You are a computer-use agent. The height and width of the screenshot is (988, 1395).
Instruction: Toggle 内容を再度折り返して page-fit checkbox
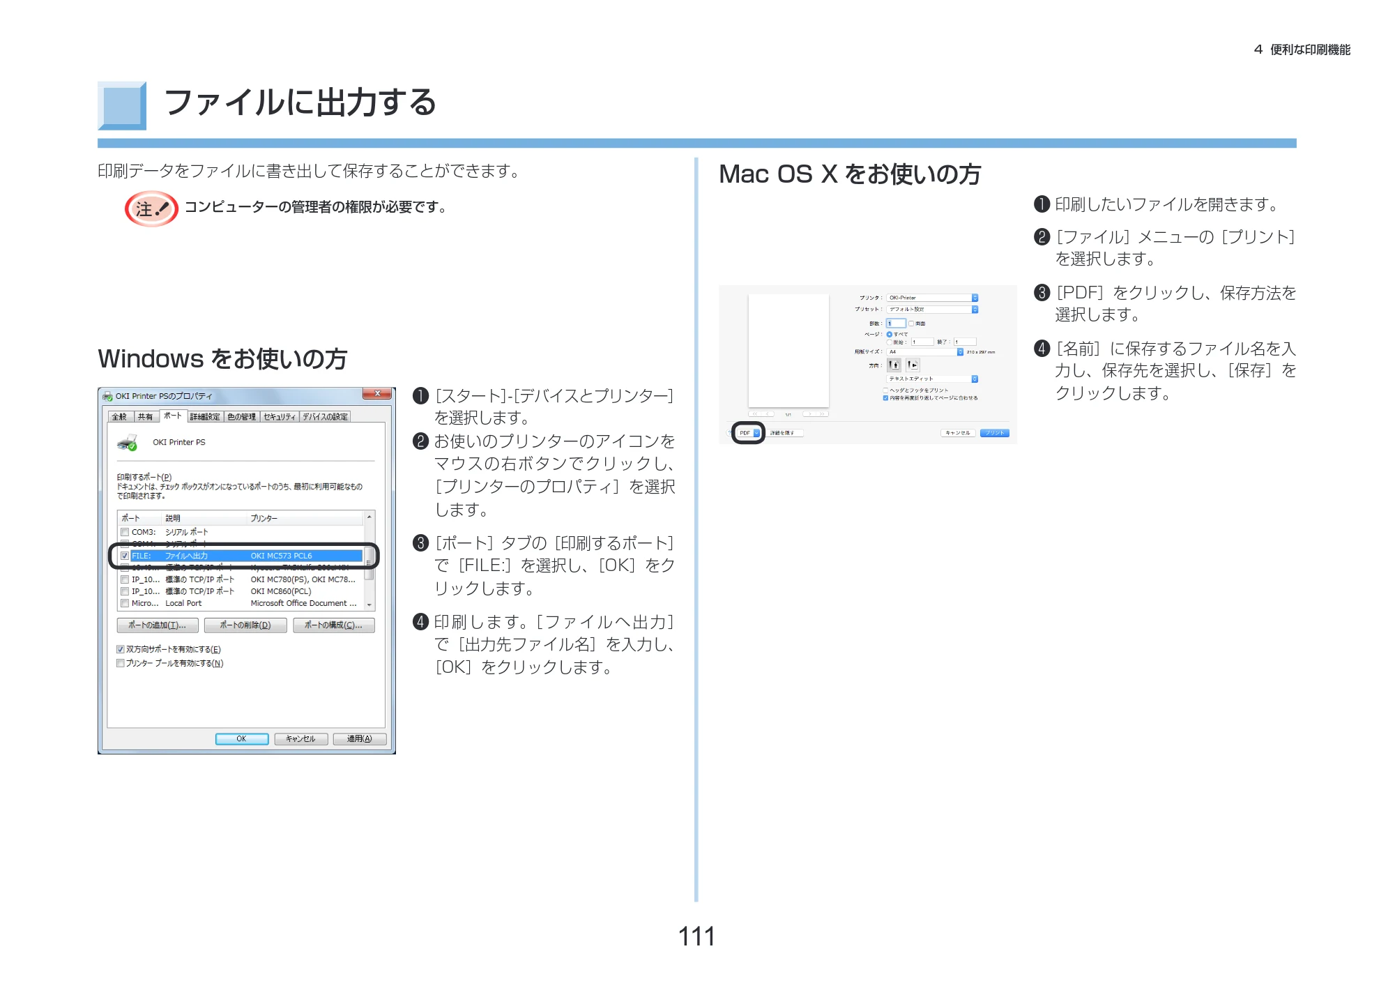886,398
